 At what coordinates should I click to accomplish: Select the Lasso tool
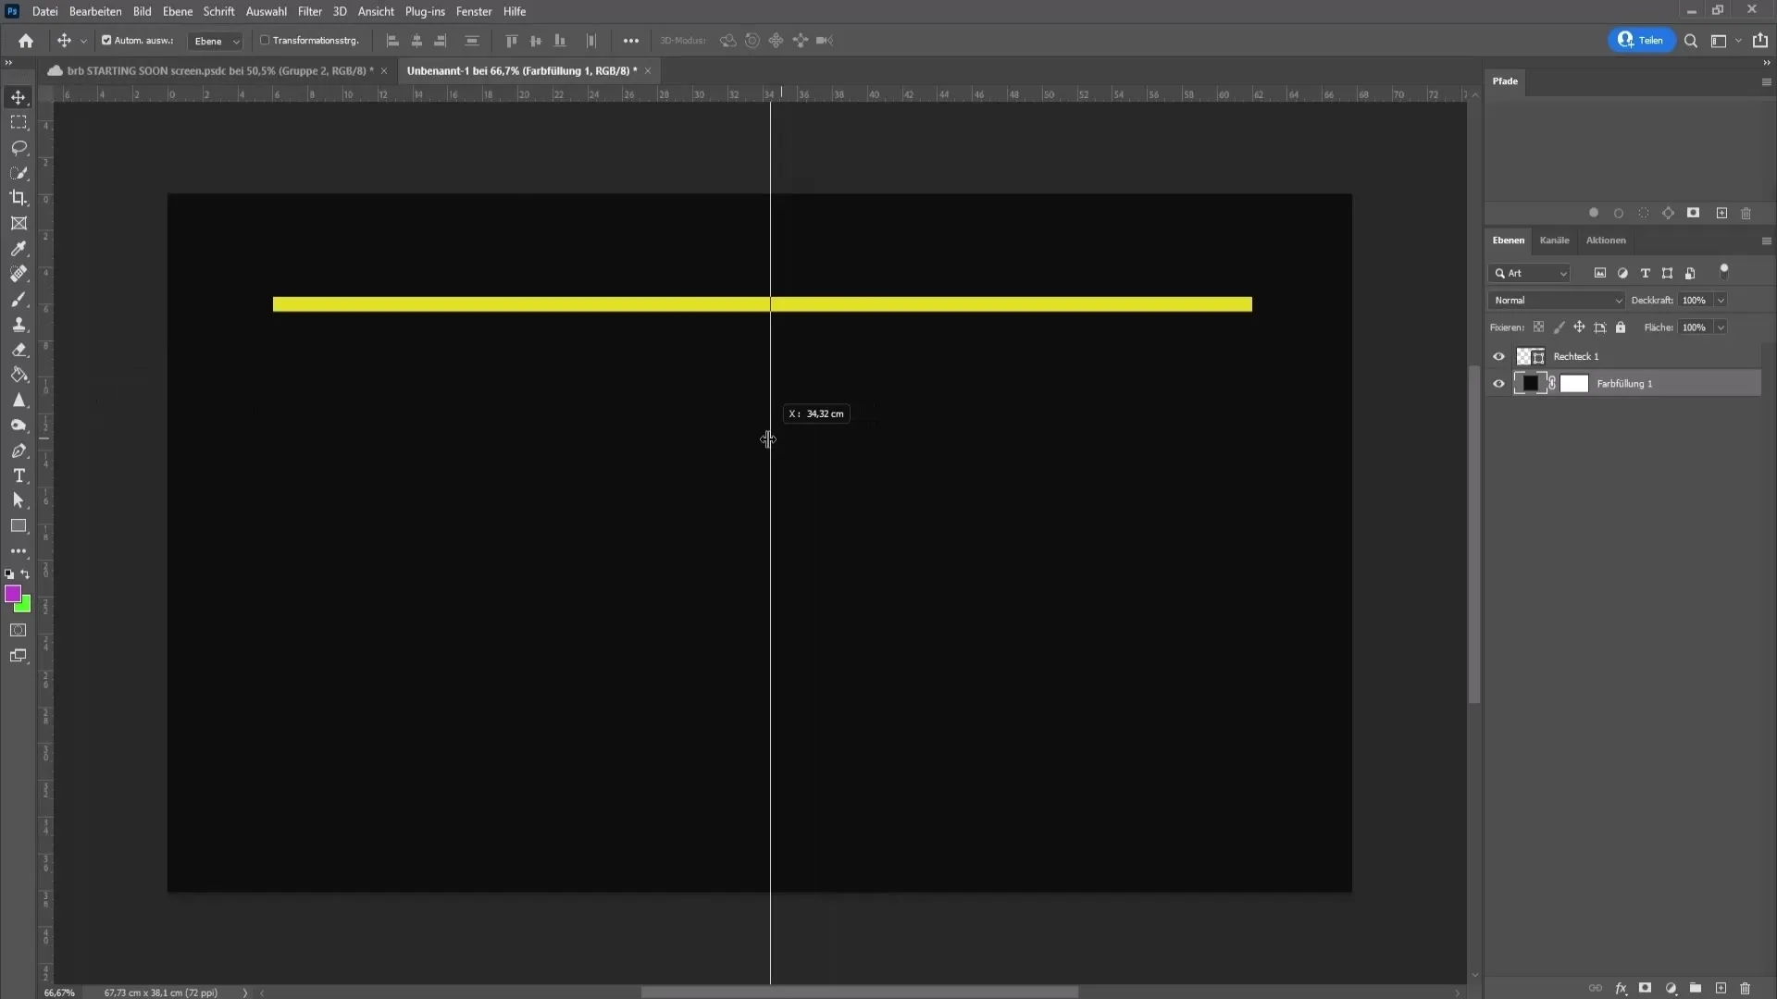(19, 148)
